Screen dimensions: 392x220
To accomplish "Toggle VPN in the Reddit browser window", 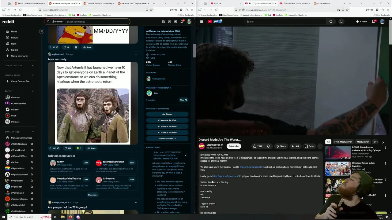I will (x=173, y=10).
